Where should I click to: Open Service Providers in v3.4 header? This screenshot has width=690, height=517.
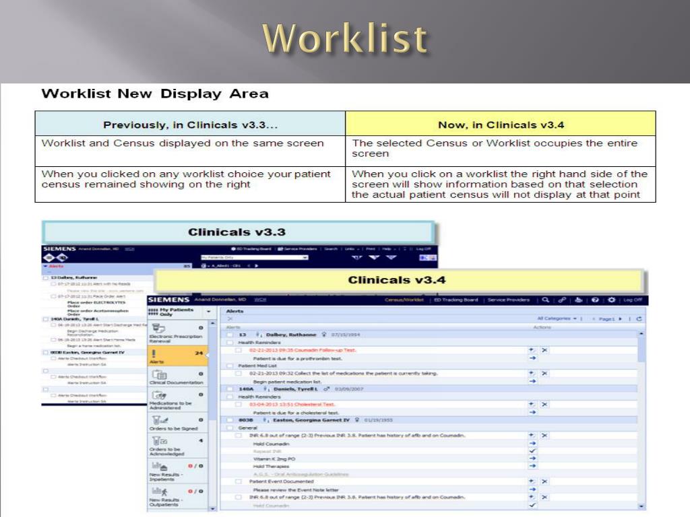coord(509,300)
